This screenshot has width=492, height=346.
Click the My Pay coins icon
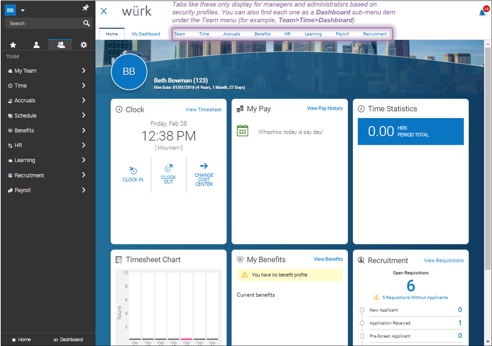click(240, 109)
